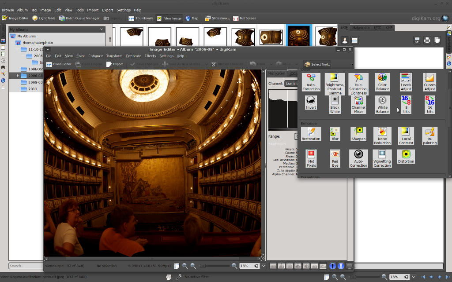Expand the 2006-08 album folder
This screenshot has height=282, width=452.
[x=18, y=76]
